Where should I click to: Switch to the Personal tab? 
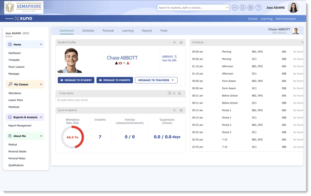tap(108, 31)
